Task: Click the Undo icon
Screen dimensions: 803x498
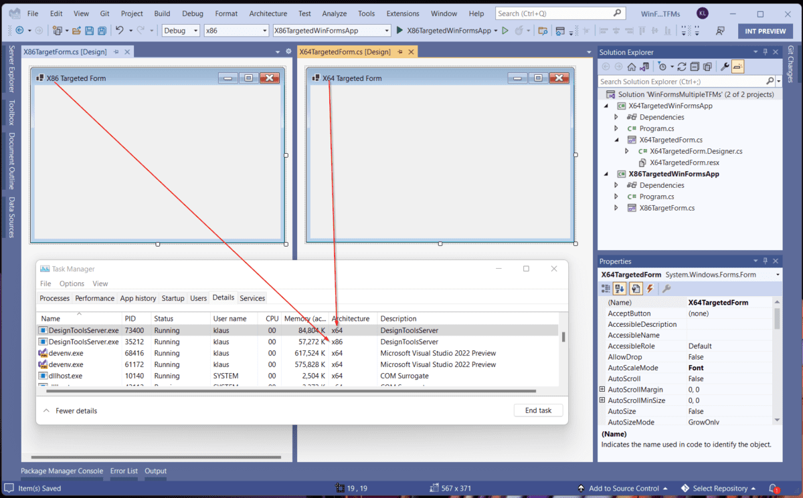Action: (x=119, y=31)
